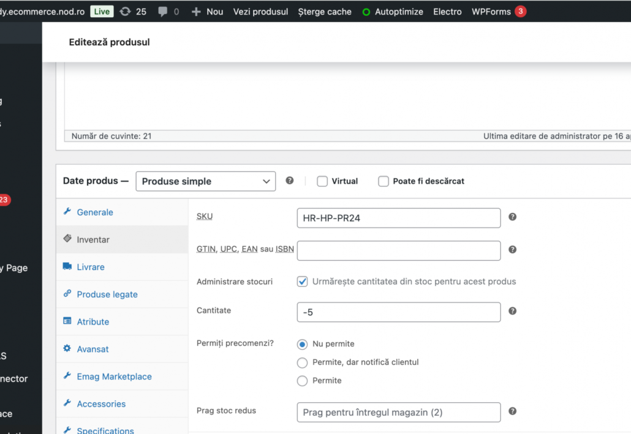Click into the GTIN, UPC, EAN input field
Screen dimensions: 631x434
pos(399,250)
